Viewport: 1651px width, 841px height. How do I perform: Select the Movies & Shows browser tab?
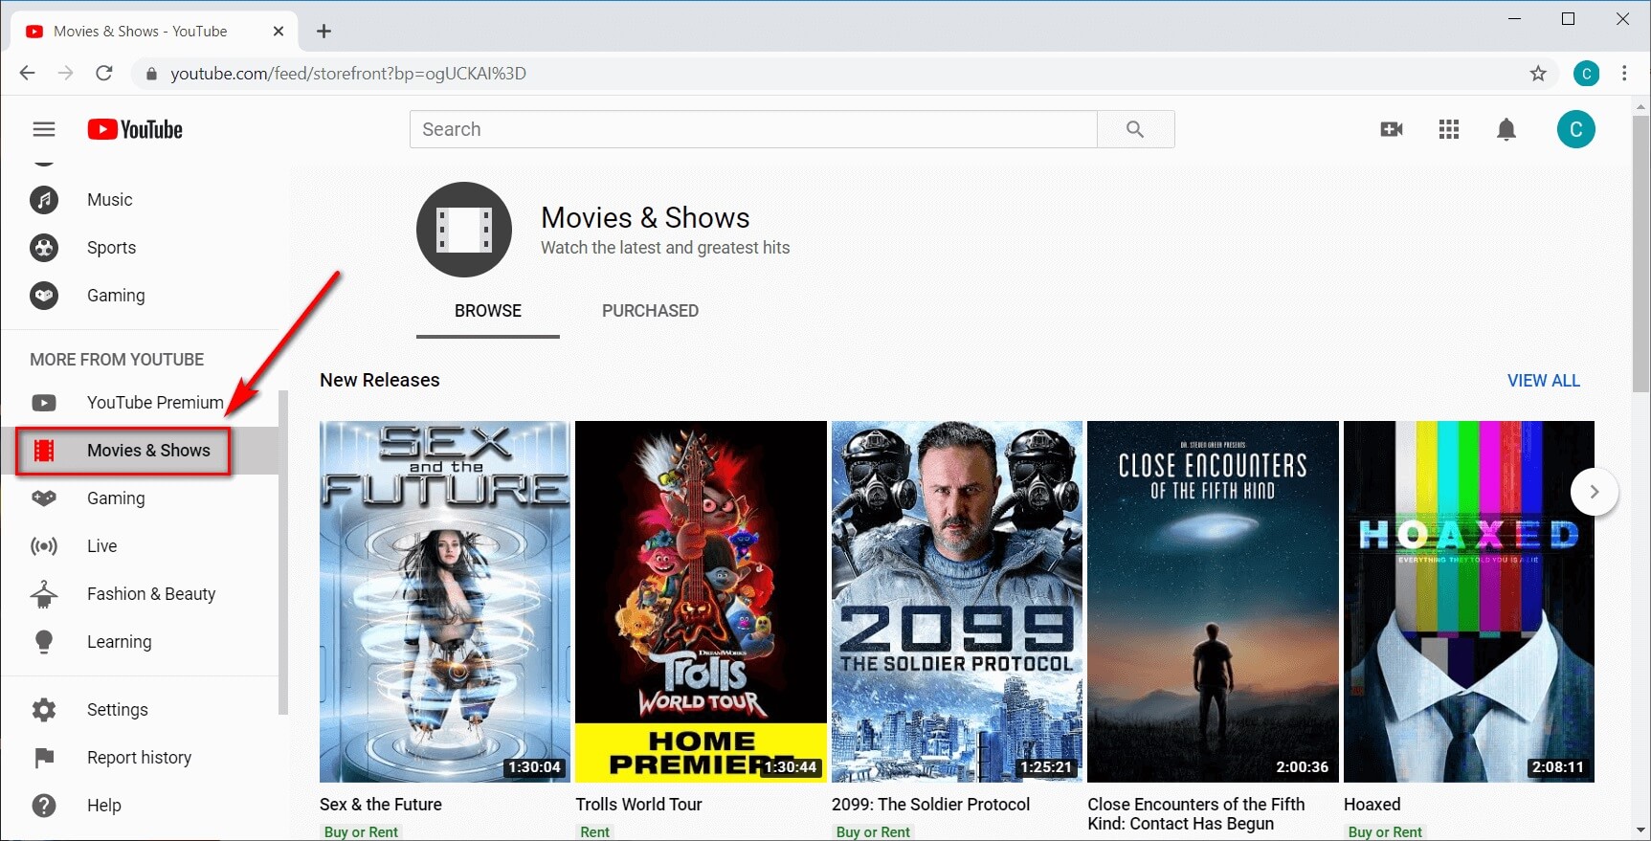(x=153, y=32)
